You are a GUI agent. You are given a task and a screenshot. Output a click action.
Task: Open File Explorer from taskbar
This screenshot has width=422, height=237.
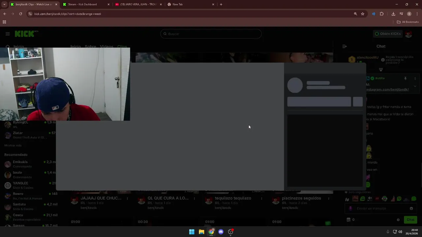pos(201,232)
